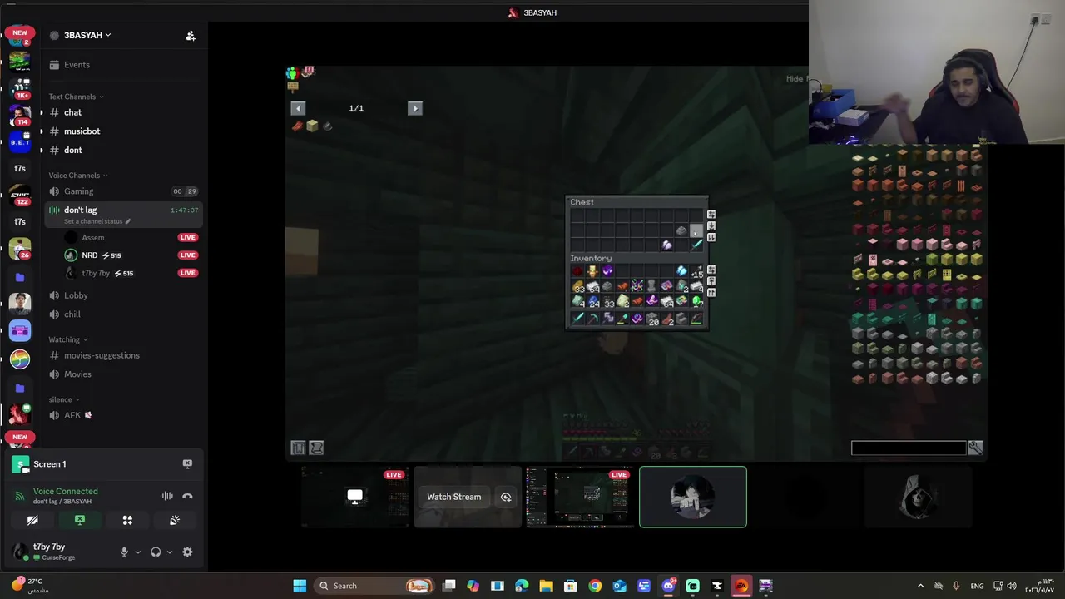Open Microsoft Edge from the taskbar
This screenshot has width=1065, height=599.
[x=522, y=586]
